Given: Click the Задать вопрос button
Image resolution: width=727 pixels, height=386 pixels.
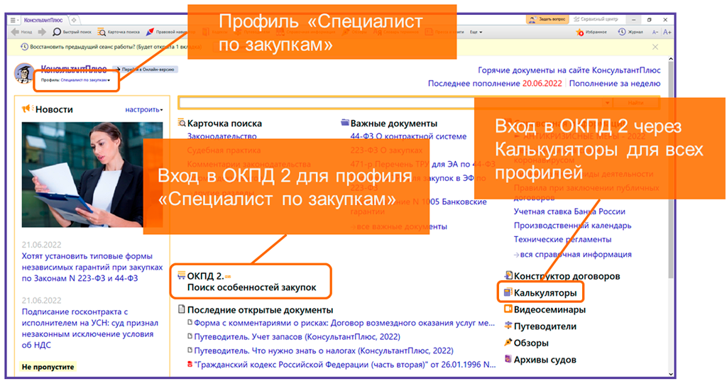Looking at the screenshot, I should pyautogui.click(x=547, y=19).
